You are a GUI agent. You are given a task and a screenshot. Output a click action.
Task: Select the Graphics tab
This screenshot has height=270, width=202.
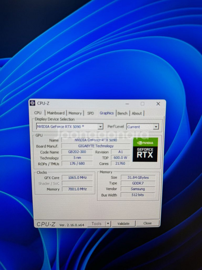106,113
